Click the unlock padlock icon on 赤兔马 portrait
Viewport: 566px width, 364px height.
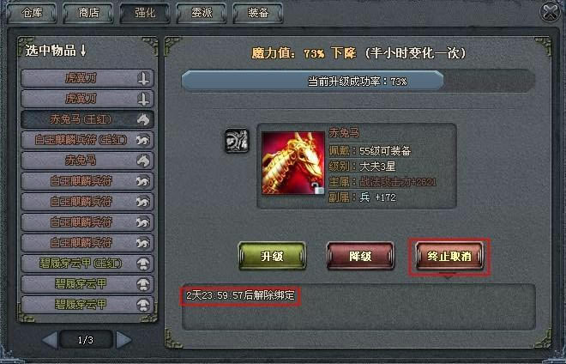pos(318,188)
